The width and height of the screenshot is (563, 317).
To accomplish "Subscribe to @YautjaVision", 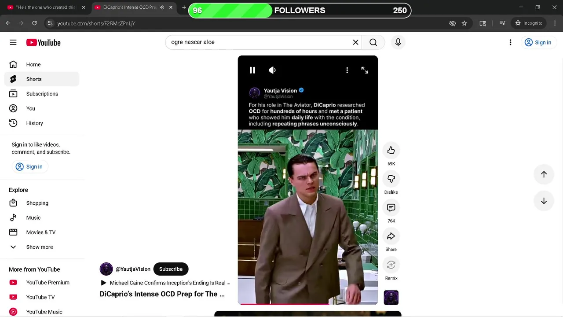I will coord(171,269).
